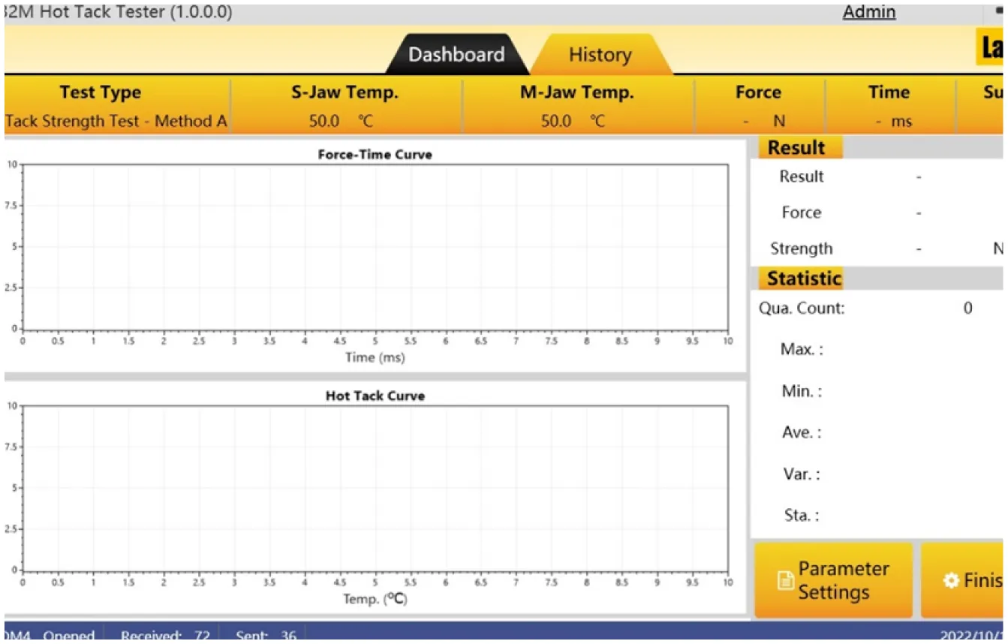The height and width of the screenshot is (644, 1008).
Task: Click the COM port Opened status
Action: (51, 636)
